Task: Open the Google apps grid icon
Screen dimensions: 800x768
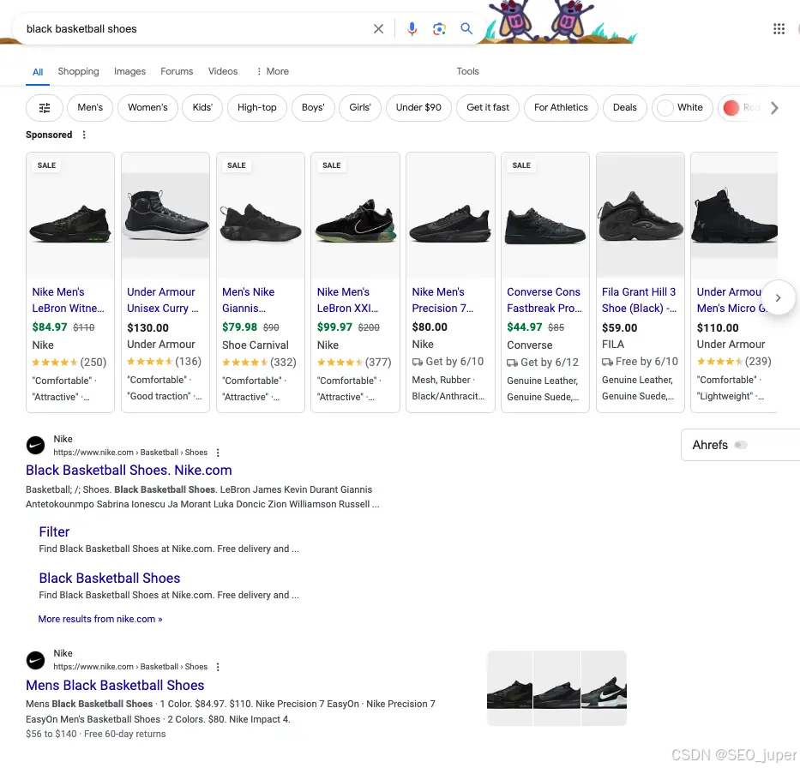Action: click(x=779, y=29)
